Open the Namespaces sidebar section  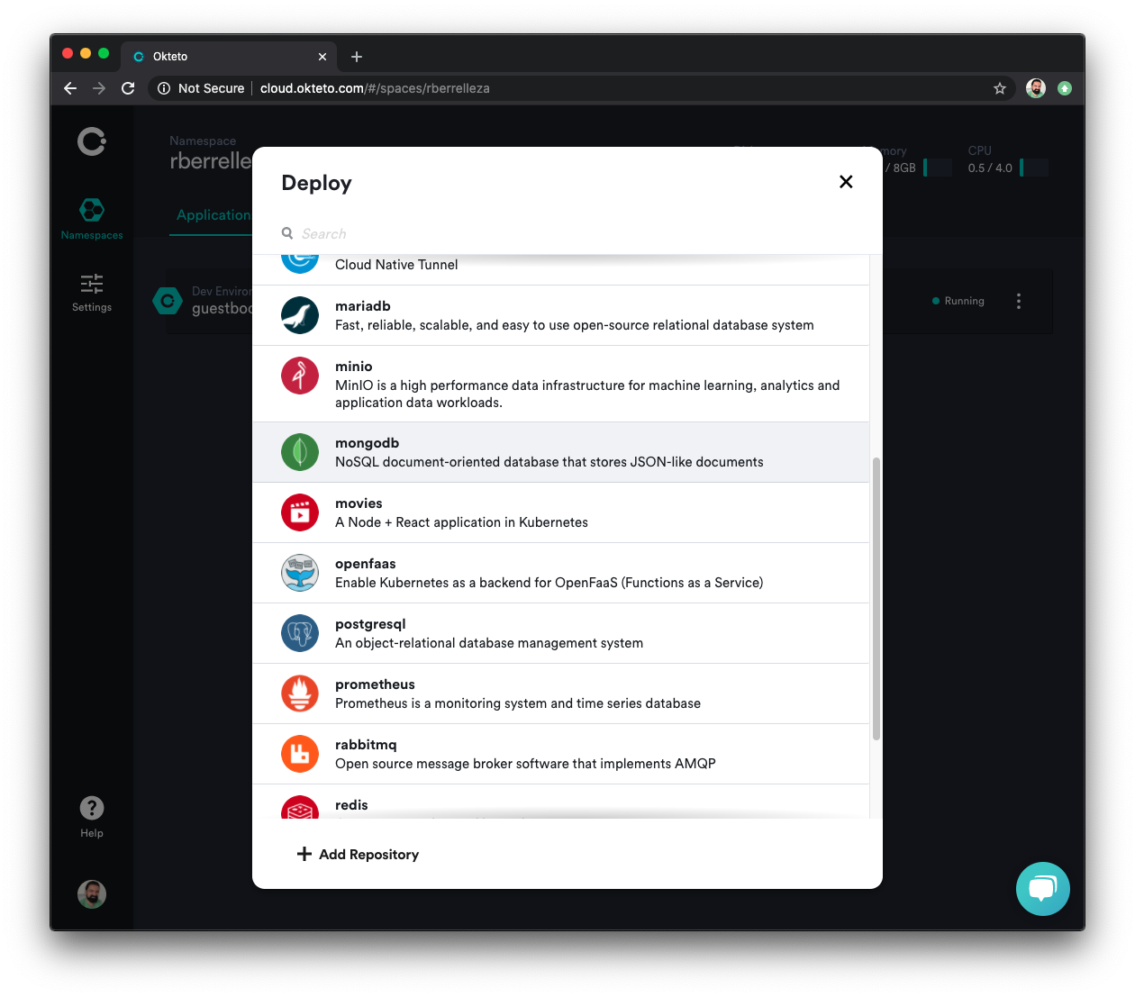[92, 219]
